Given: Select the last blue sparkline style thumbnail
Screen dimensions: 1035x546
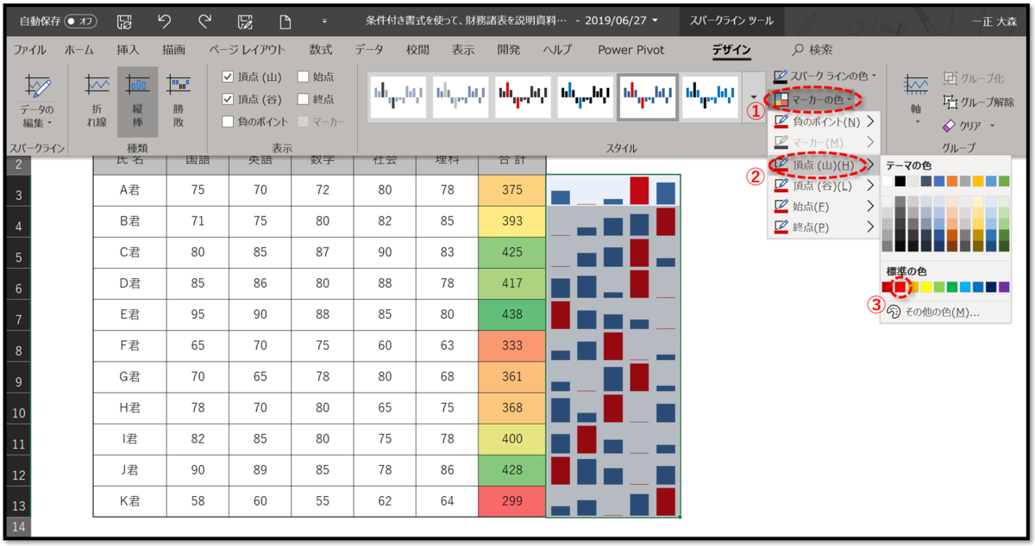Looking at the screenshot, I should (708, 97).
